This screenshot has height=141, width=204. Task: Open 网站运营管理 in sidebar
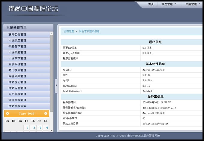tap(26, 88)
